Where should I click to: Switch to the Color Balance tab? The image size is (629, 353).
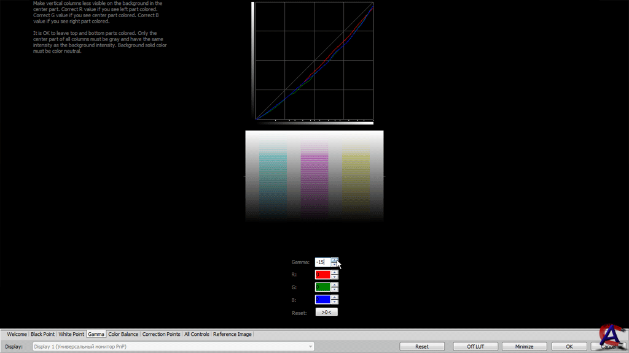pos(123,334)
